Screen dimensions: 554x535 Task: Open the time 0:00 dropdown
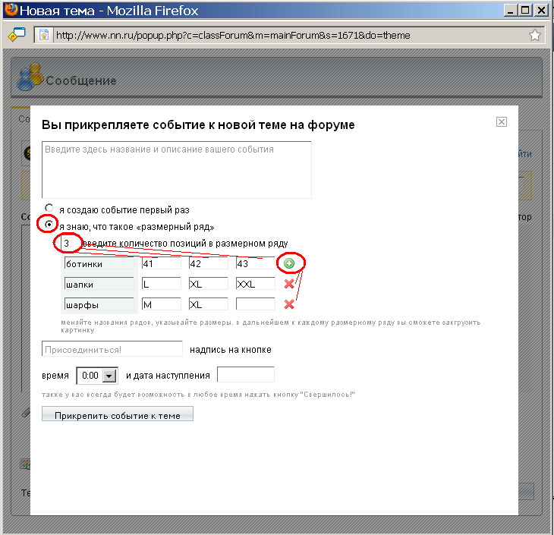coord(109,376)
